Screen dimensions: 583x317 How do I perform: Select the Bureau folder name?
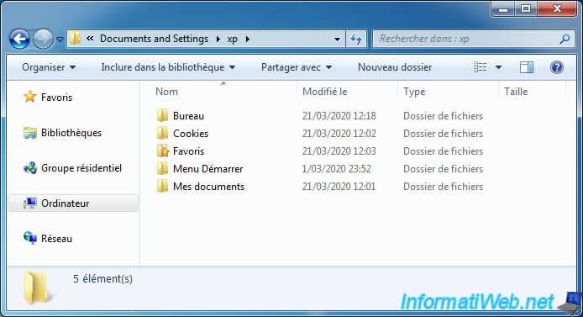pyautogui.click(x=188, y=116)
